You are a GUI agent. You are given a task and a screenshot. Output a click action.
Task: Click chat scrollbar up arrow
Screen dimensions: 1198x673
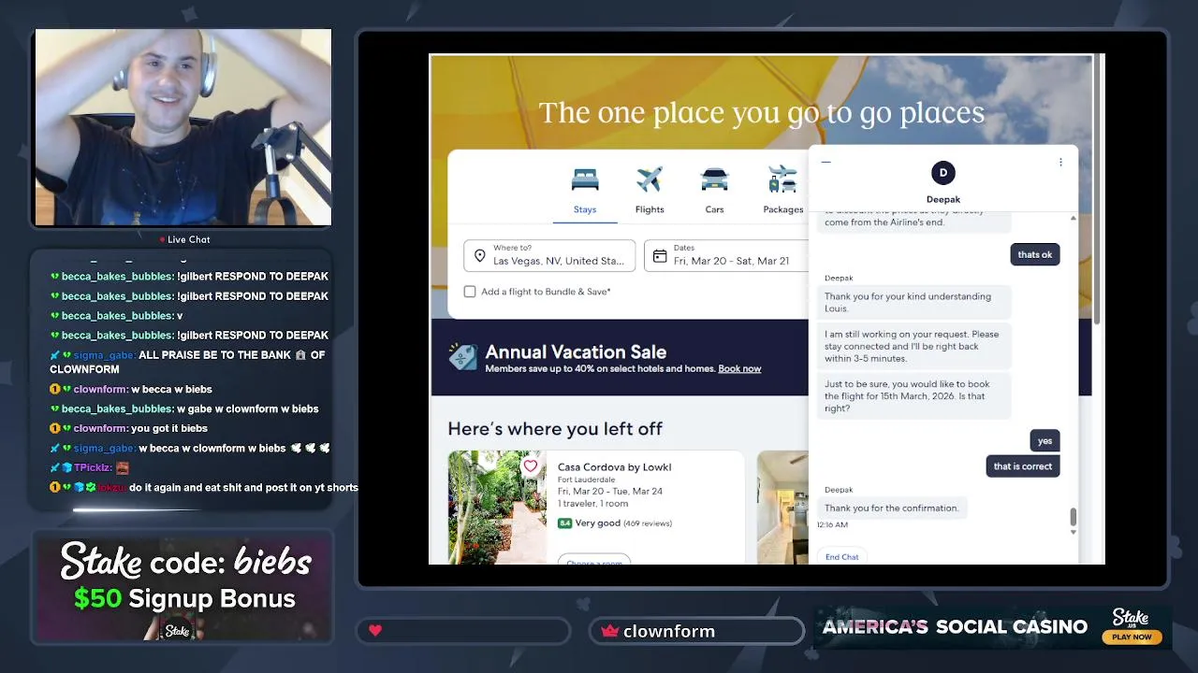pyautogui.click(x=1074, y=218)
